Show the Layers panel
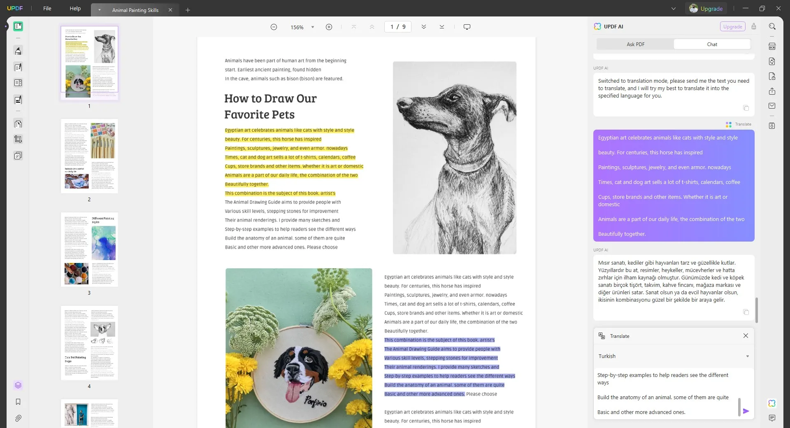This screenshot has height=428, width=790. pos(18,385)
